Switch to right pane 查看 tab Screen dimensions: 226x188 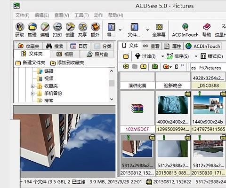pos(151,46)
